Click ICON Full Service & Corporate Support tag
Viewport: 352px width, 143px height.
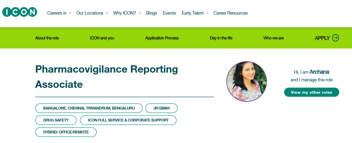click(128, 120)
